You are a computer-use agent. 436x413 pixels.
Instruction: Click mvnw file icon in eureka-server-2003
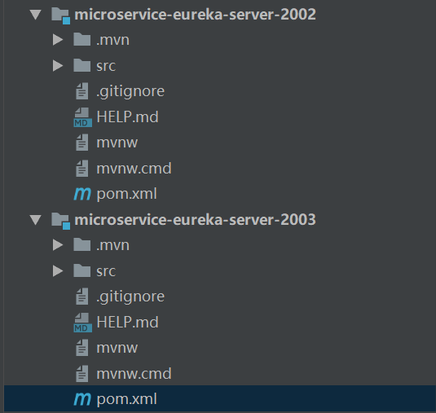[82, 348]
